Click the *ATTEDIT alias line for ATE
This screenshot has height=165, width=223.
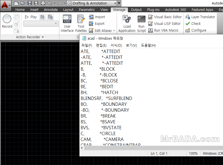100,51
